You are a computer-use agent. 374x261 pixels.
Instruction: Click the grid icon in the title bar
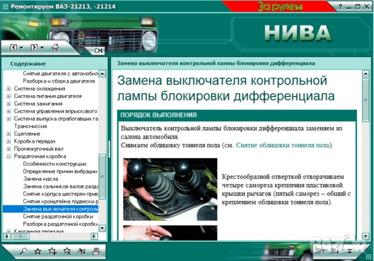pyautogui.click(x=5, y=6)
